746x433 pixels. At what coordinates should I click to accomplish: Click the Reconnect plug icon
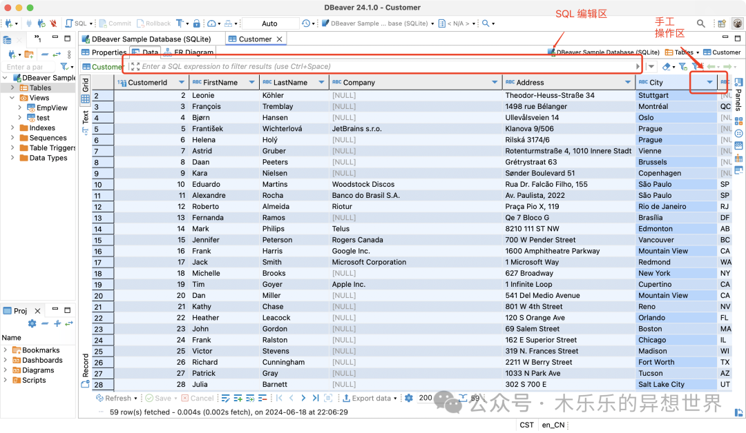coord(41,23)
